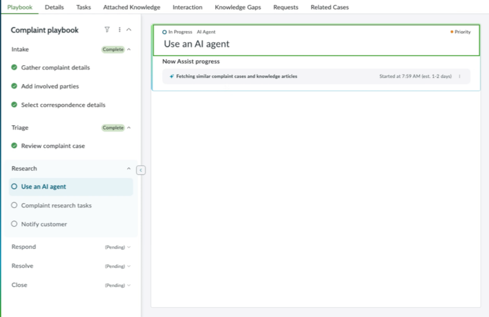Screen dimensions: 489x317
Task: Click the Pending label for the Respond stage
Action: pyautogui.click(x=115, y=247)
